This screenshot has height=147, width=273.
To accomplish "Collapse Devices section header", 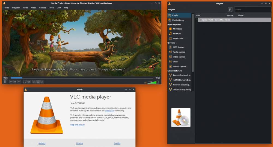I will 171,43.
